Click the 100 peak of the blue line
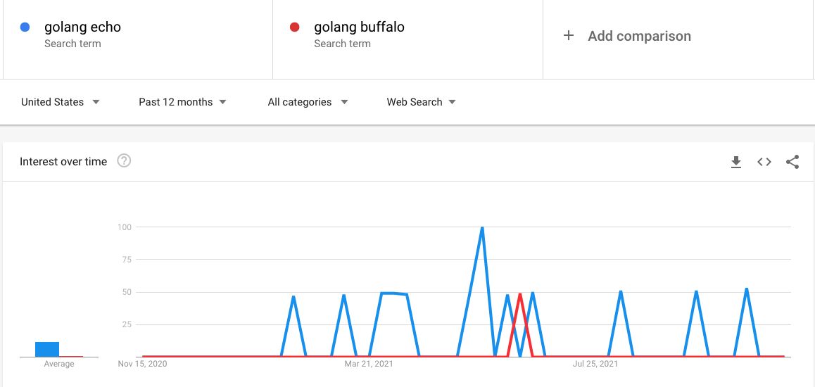Image resolution: width=815 pixels, height=387 pixels. click(482, 227)
